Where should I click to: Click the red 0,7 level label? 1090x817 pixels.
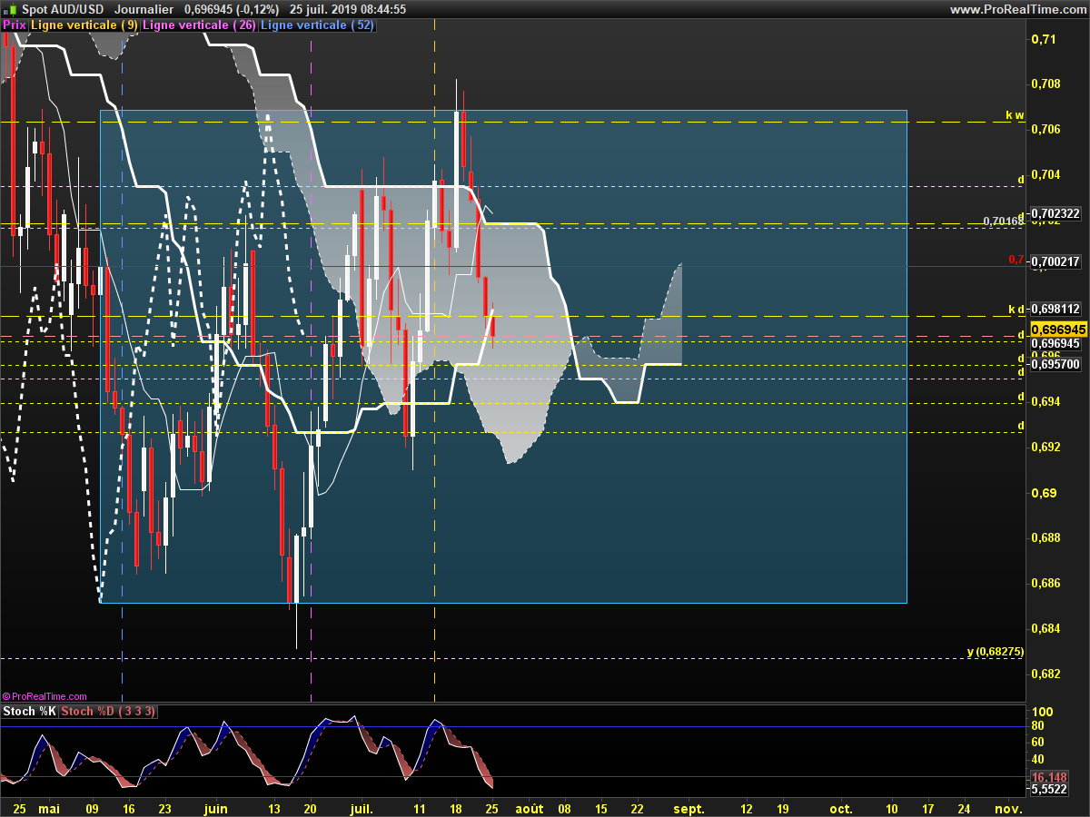[x=1016, y=260]
